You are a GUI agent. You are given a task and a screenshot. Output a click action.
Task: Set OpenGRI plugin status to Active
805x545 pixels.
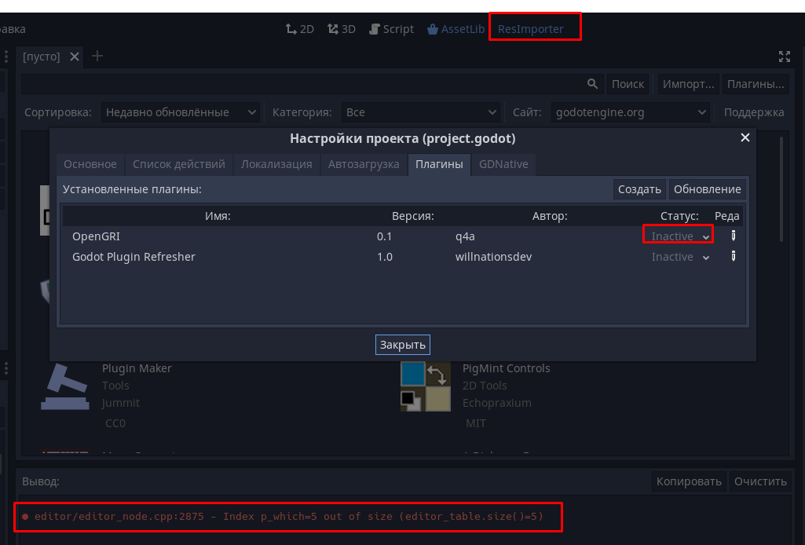tap(677, 235)
